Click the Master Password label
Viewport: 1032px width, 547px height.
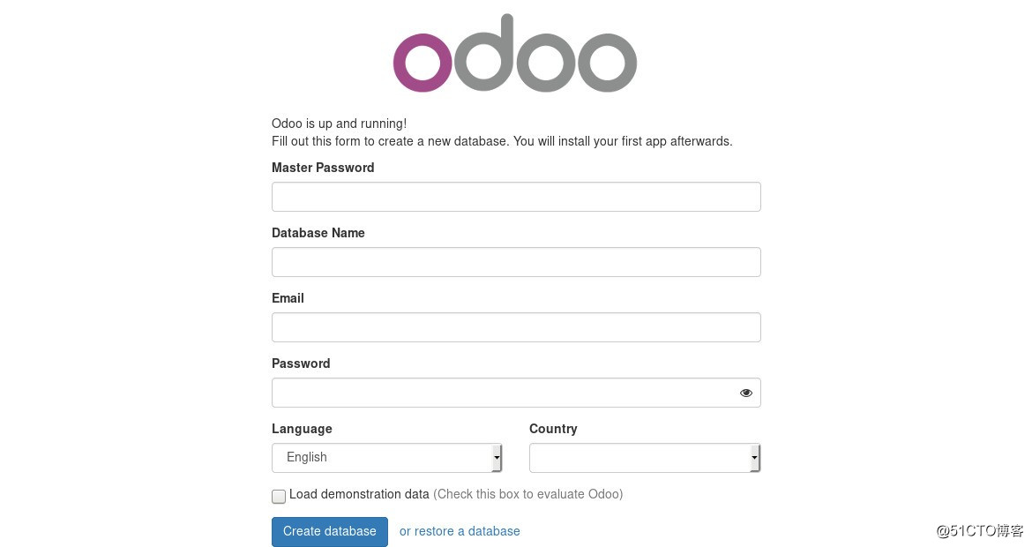(323, 168)
